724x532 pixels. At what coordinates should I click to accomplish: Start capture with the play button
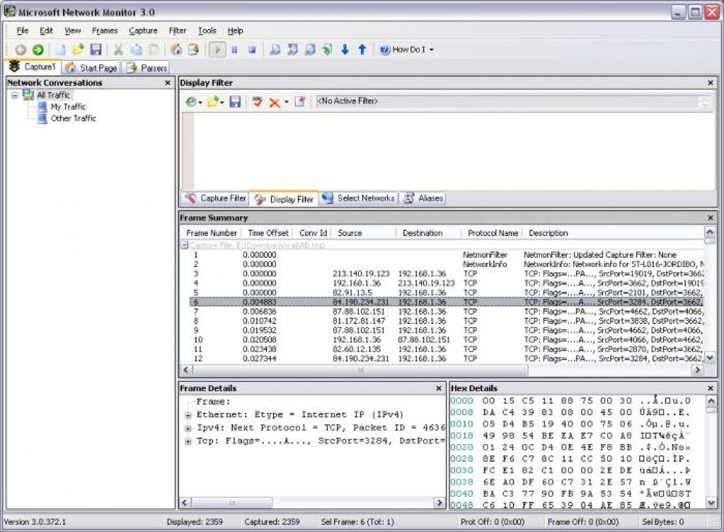[x=218, y=50]
